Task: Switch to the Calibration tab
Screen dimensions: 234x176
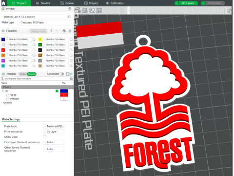Action: pos(115,3)
